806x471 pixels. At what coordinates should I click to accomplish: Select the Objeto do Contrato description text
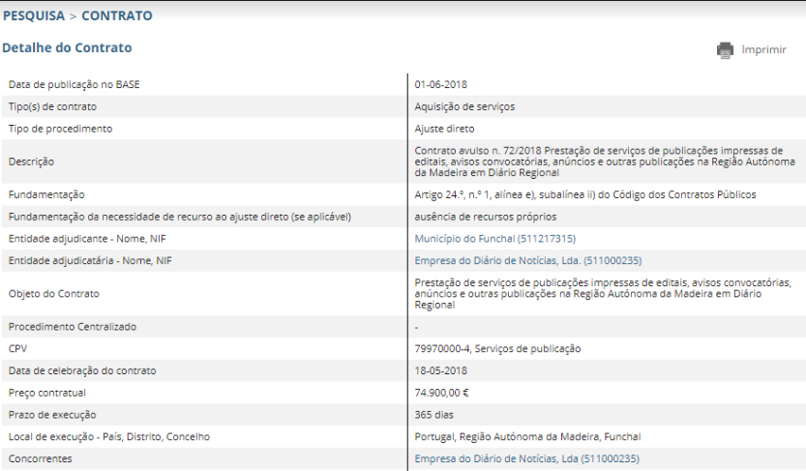tap(603, 294)
